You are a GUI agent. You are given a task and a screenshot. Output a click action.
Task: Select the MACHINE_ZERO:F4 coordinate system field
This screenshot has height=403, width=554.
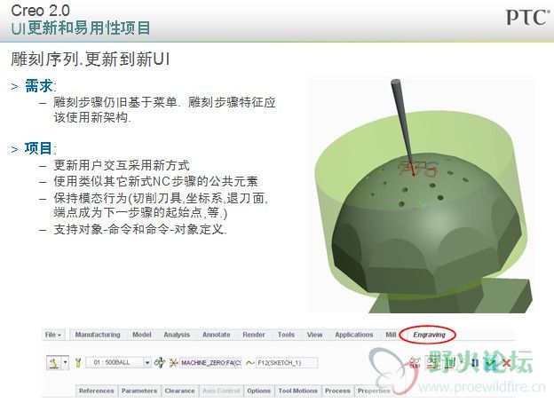[x=211, y=363]
